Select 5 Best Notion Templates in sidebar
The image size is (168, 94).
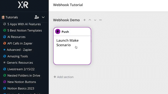25,31
